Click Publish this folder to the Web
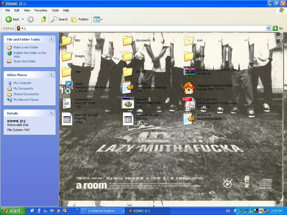 point(30,55)
